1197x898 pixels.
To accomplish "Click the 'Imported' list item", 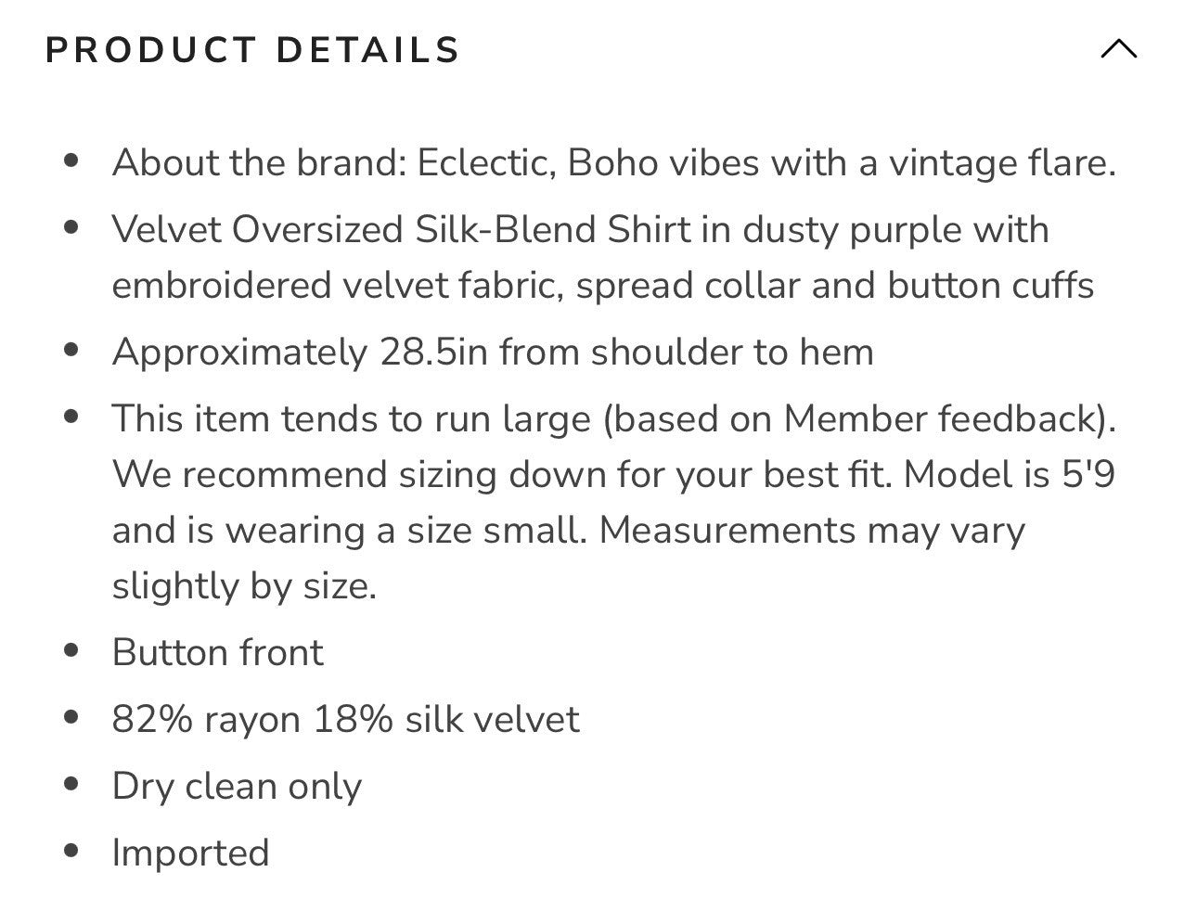I will tap(190, 853).
